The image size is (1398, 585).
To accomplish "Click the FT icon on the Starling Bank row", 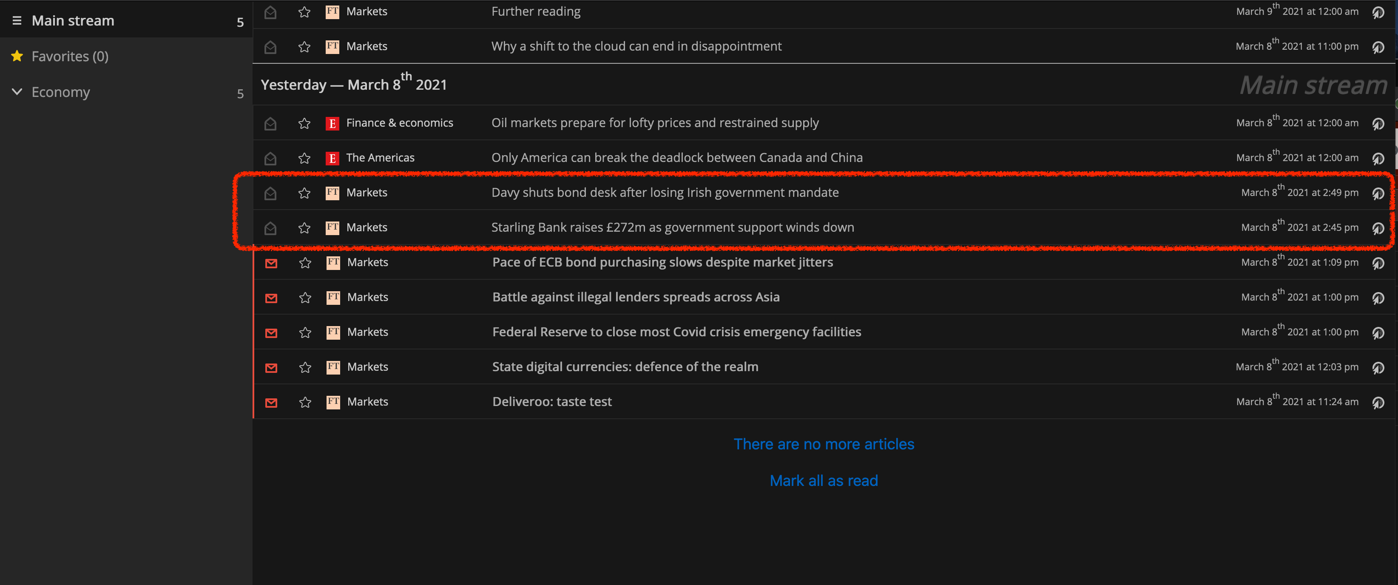I will tap(332, 228).
